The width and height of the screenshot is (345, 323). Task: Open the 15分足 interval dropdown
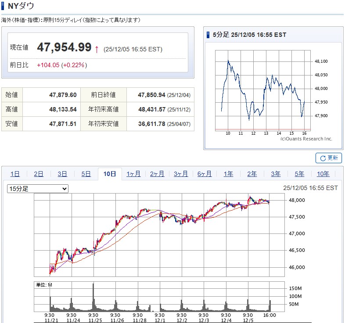tap(38, 189)
